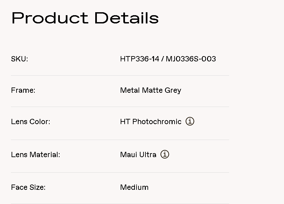Select the SKU label
The image size is (284, 204).
pos(20,59)
